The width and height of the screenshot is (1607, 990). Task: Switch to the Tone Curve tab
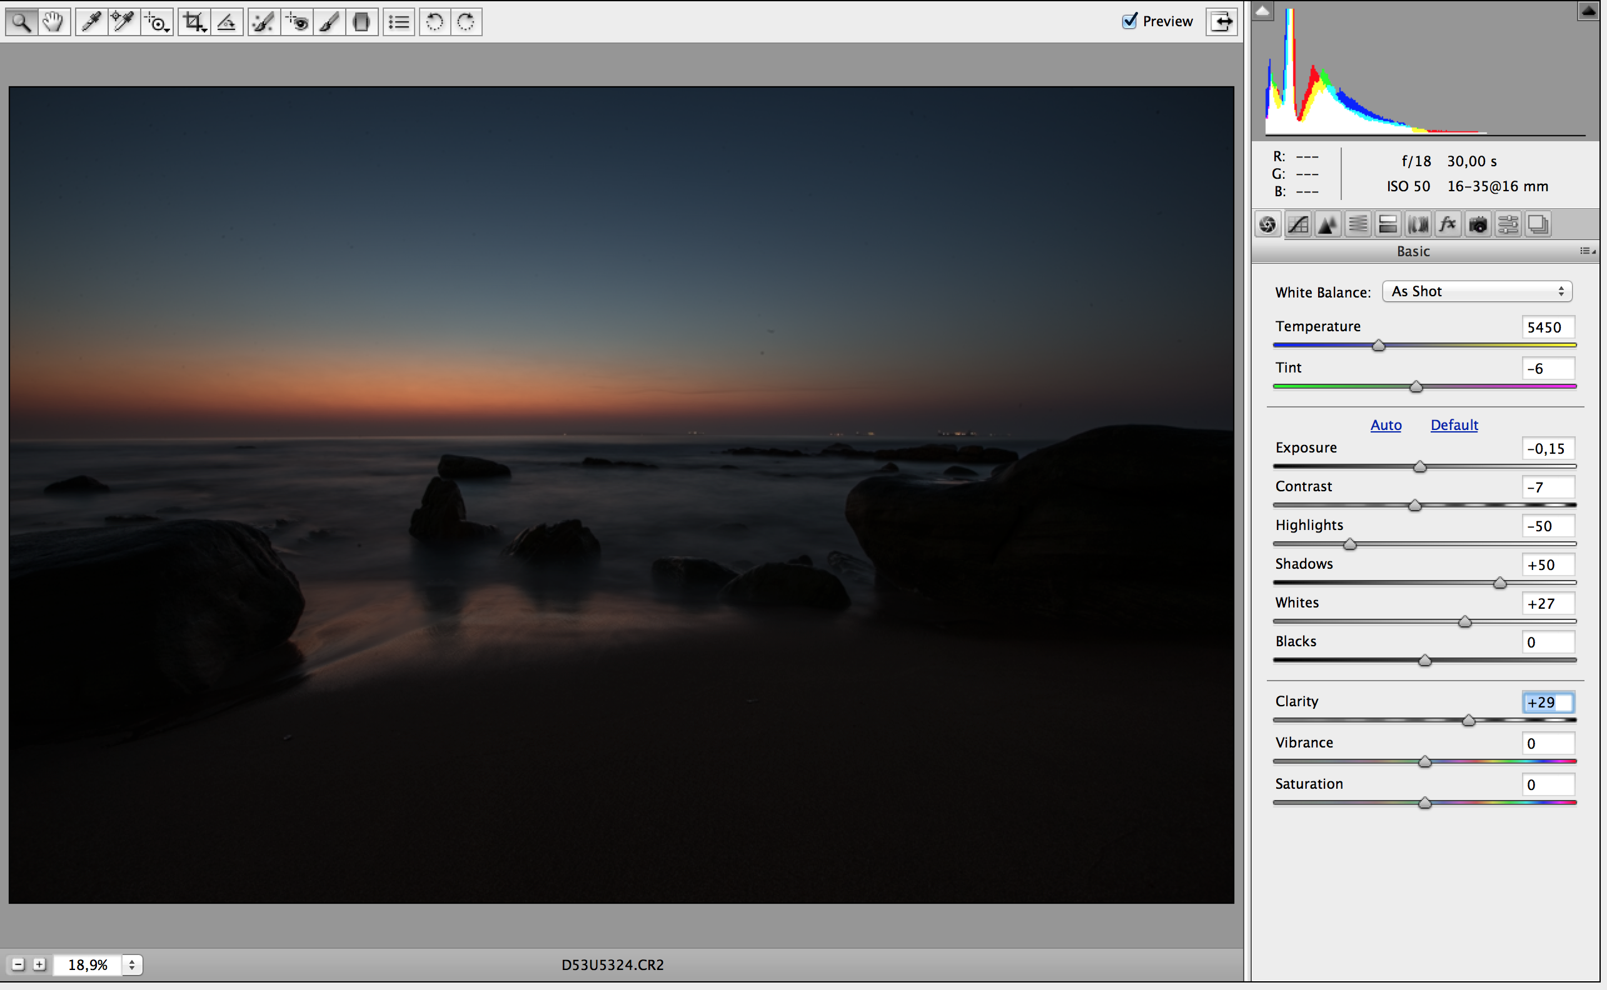[x=1297, y=225]
